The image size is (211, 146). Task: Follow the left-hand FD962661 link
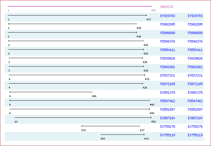[168, 67]
